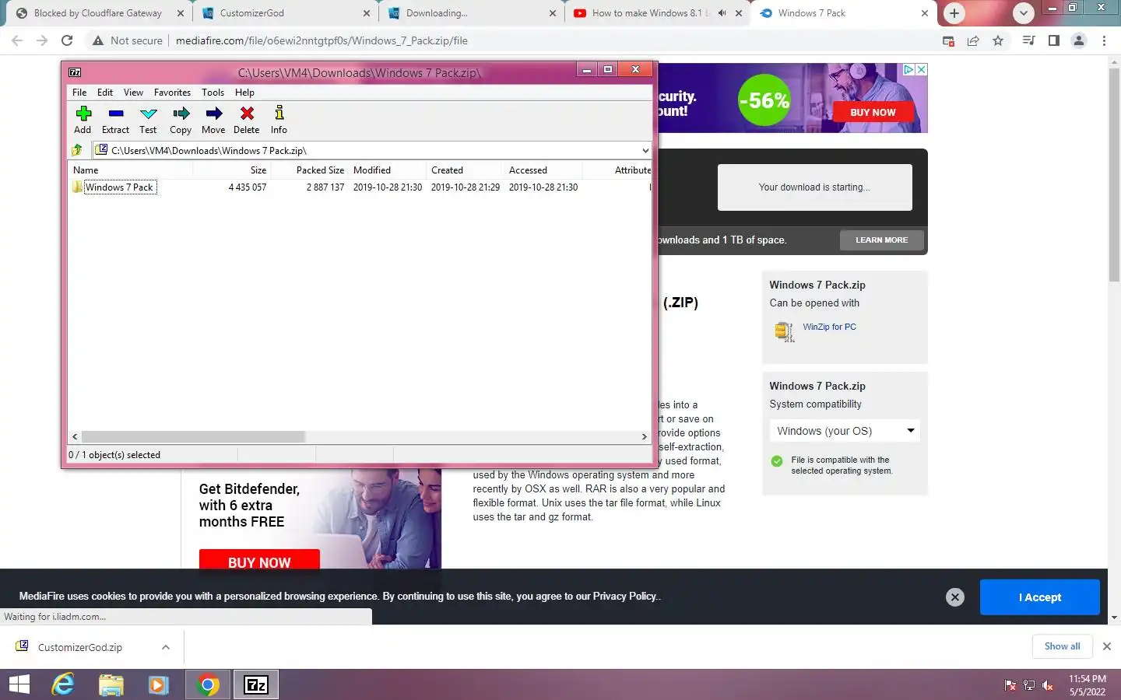1121x700 pixels.
Task: Open the Chrome three-dot menu
Action: point(1104,40)
